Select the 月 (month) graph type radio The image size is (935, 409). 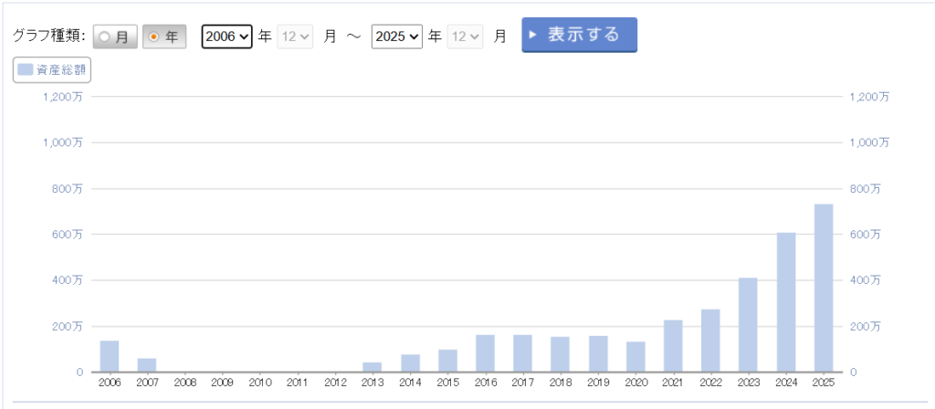point(115,37)
